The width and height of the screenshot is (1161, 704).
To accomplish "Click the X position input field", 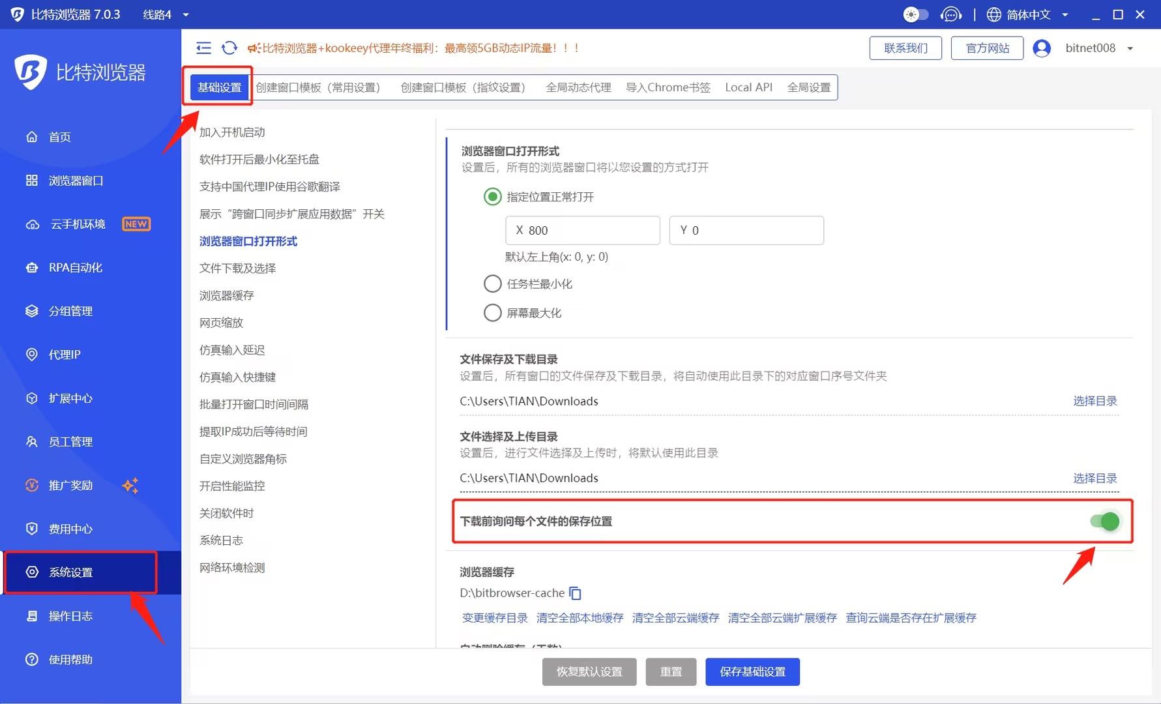I will coord(583,230).
